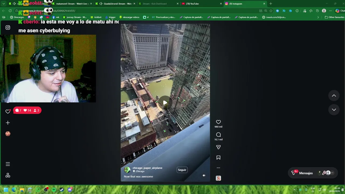The width and height of the screenshot is (345, 194).
Task: Create a new post with plus icon
Action: click(8, 123)
